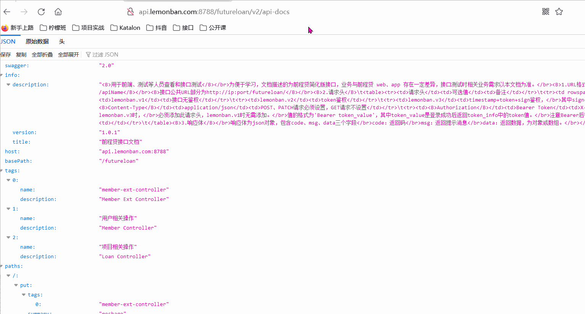Show site security info beside the URL
The height and width of the screenshot is (314, 585).
[x=131, y=12]
